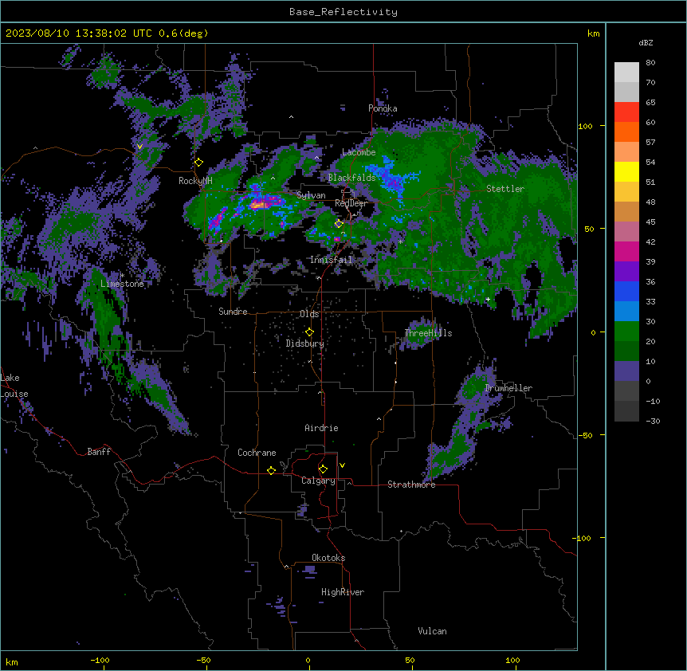Viewport: 687px width, 671px height.
Task: Select the bright yellow 51-54 dBZ swatch
Action: 626,171
